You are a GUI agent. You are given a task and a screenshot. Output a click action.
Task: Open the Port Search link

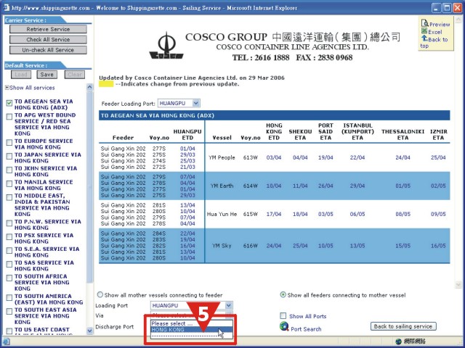[x=306, y=329]
